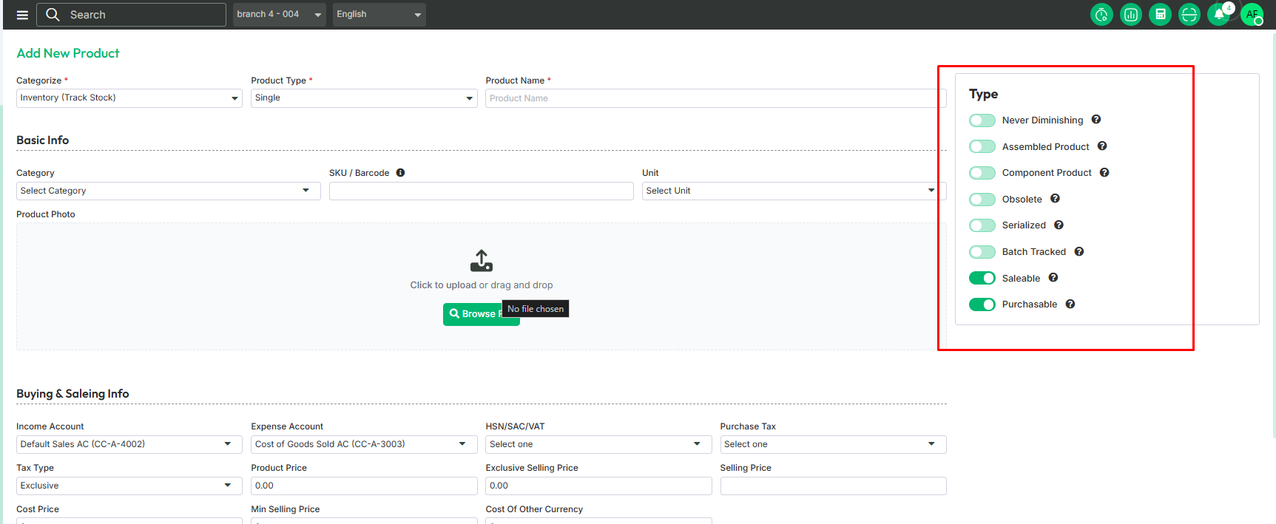
Task: Open the bar chart reports icon
Action: click(1130, 15)
